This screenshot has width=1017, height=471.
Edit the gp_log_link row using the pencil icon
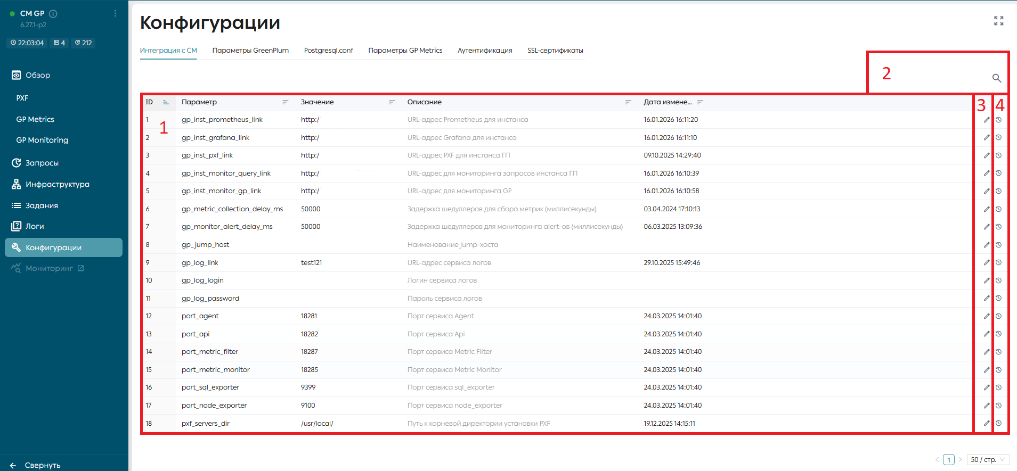(x=986, y=263)
